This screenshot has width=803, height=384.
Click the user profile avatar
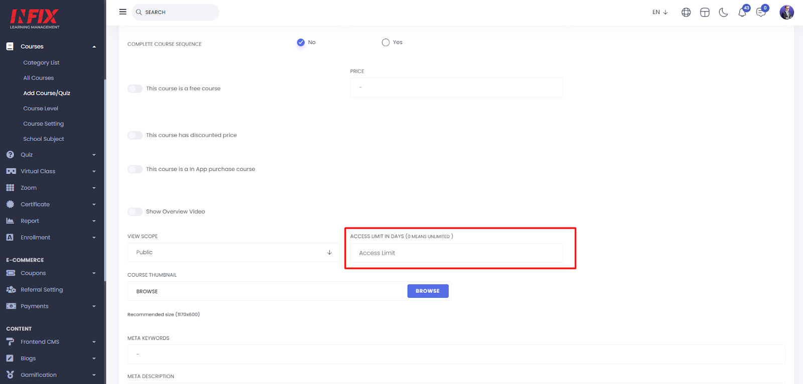[x=786, y=12]
